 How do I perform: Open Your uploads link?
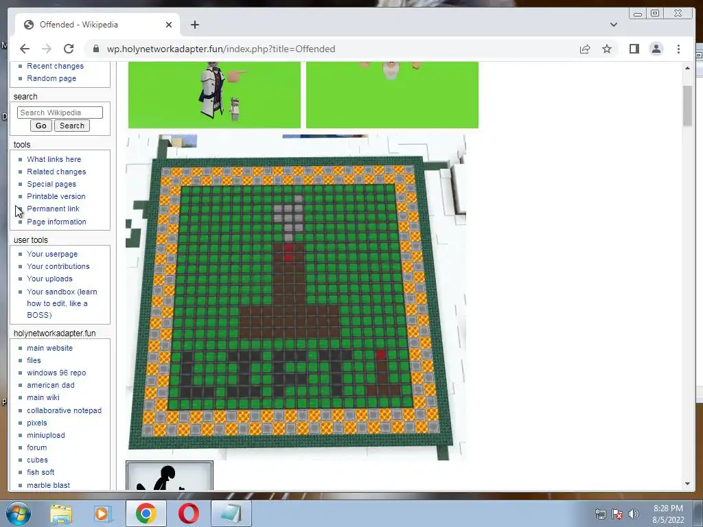tap(49, 279)
